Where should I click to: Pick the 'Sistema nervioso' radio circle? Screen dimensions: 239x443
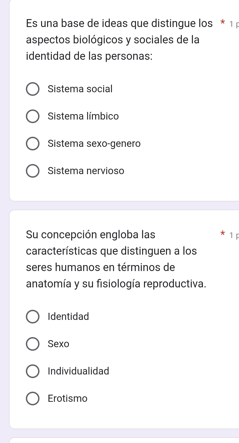coord(33,171)
